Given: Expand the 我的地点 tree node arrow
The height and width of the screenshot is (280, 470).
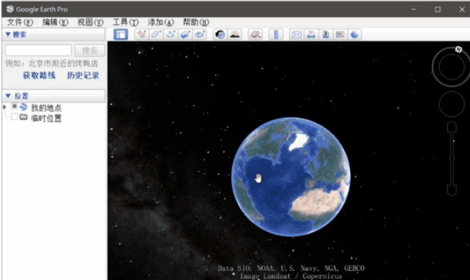Looking at the screenshot, I should coord(5,107).
